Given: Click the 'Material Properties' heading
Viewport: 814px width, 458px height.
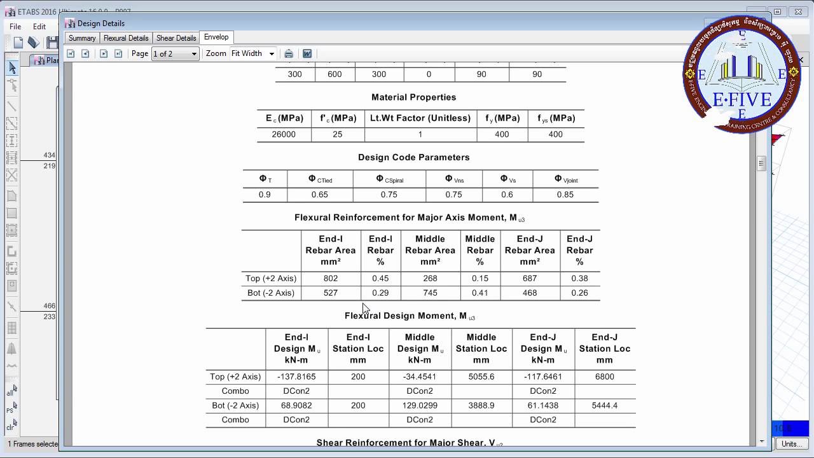Looking at the screenshot, I should tap(413, 97).
